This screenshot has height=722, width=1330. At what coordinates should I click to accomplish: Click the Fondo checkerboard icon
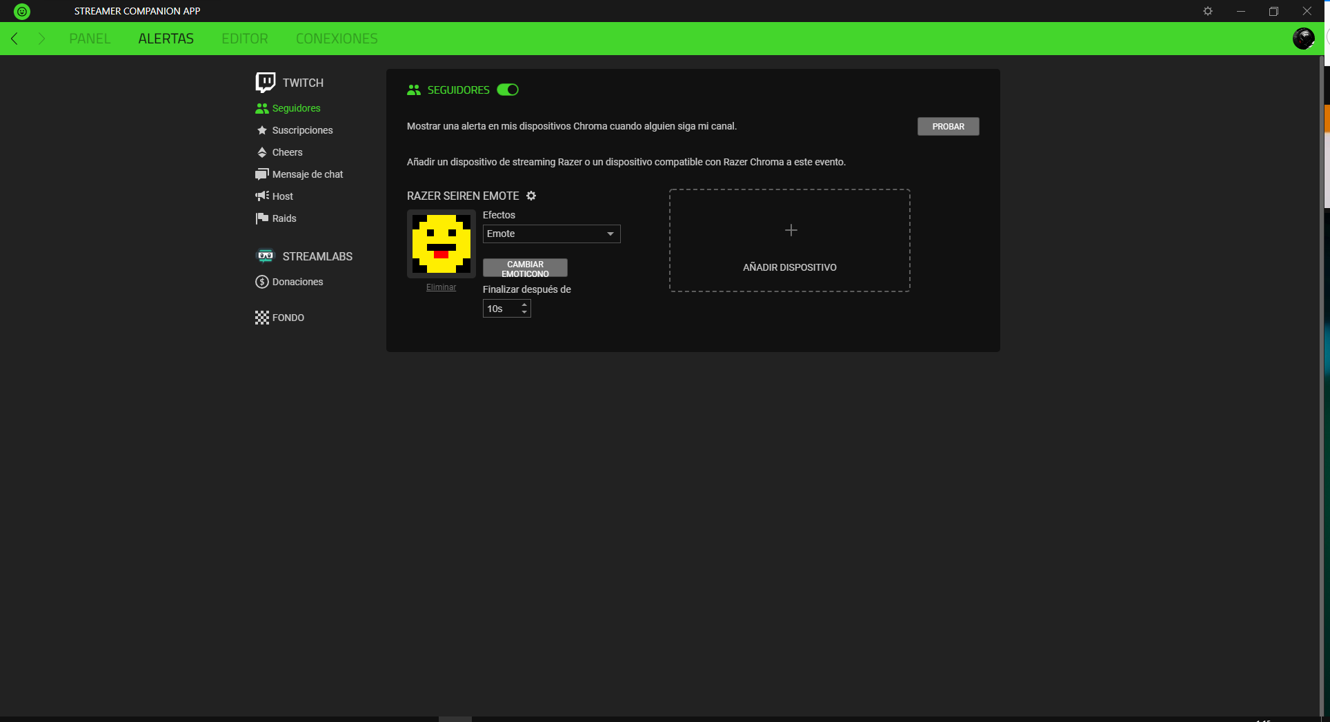coord(262,318)
